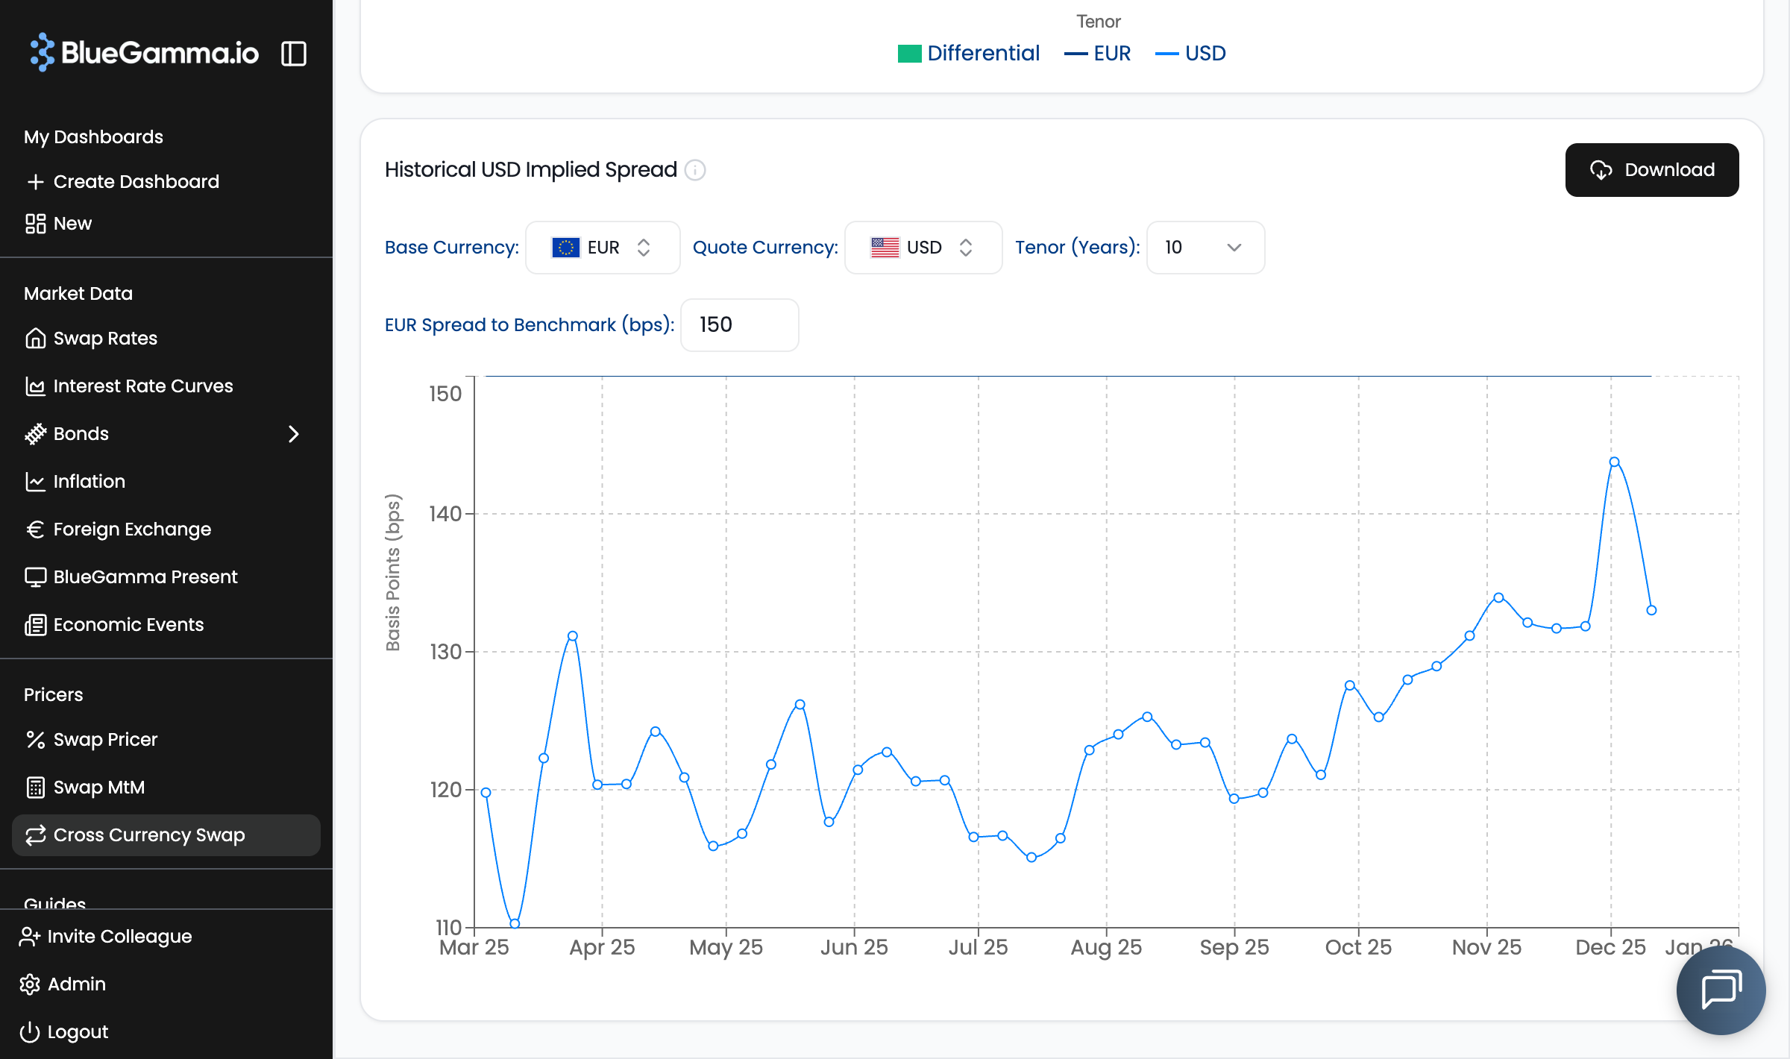Click the Interest Rate Curves chart icon
This screenshot has width=1790, height=1059.
(x=35, y=386)
